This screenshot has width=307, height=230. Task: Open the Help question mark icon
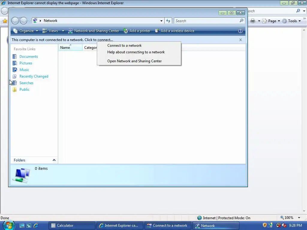click(240, 31)
